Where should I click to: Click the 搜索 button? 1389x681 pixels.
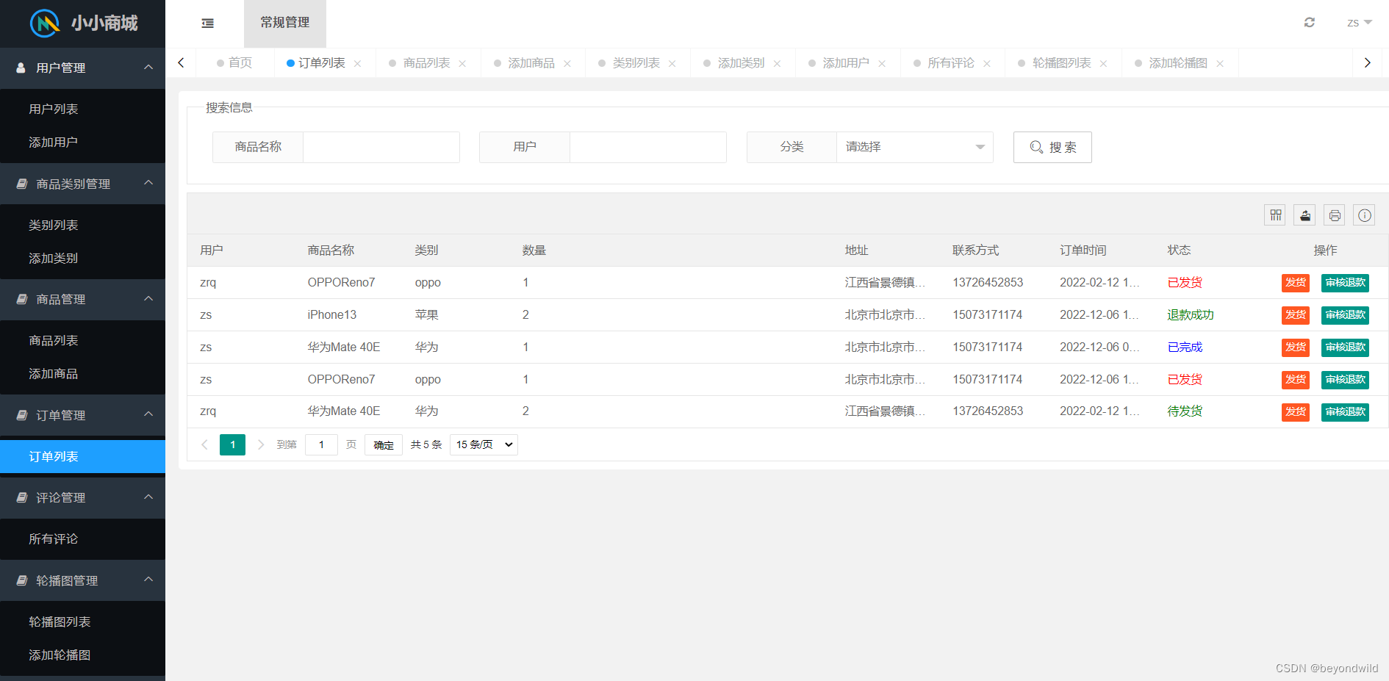tap(1052, 147)
